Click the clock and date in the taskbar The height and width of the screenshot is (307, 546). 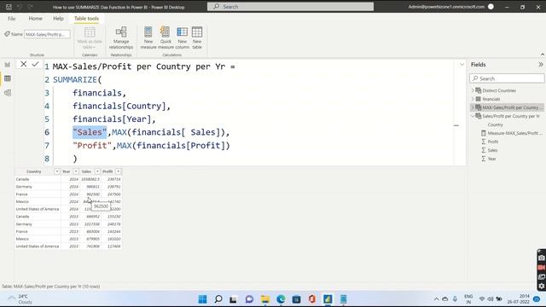519,299
